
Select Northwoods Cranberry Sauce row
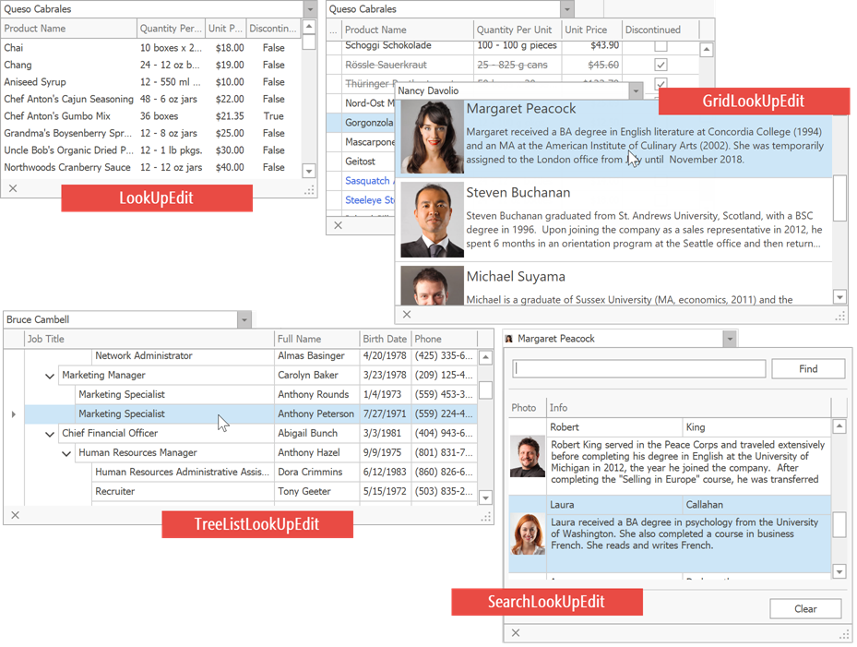pos(151,167)
